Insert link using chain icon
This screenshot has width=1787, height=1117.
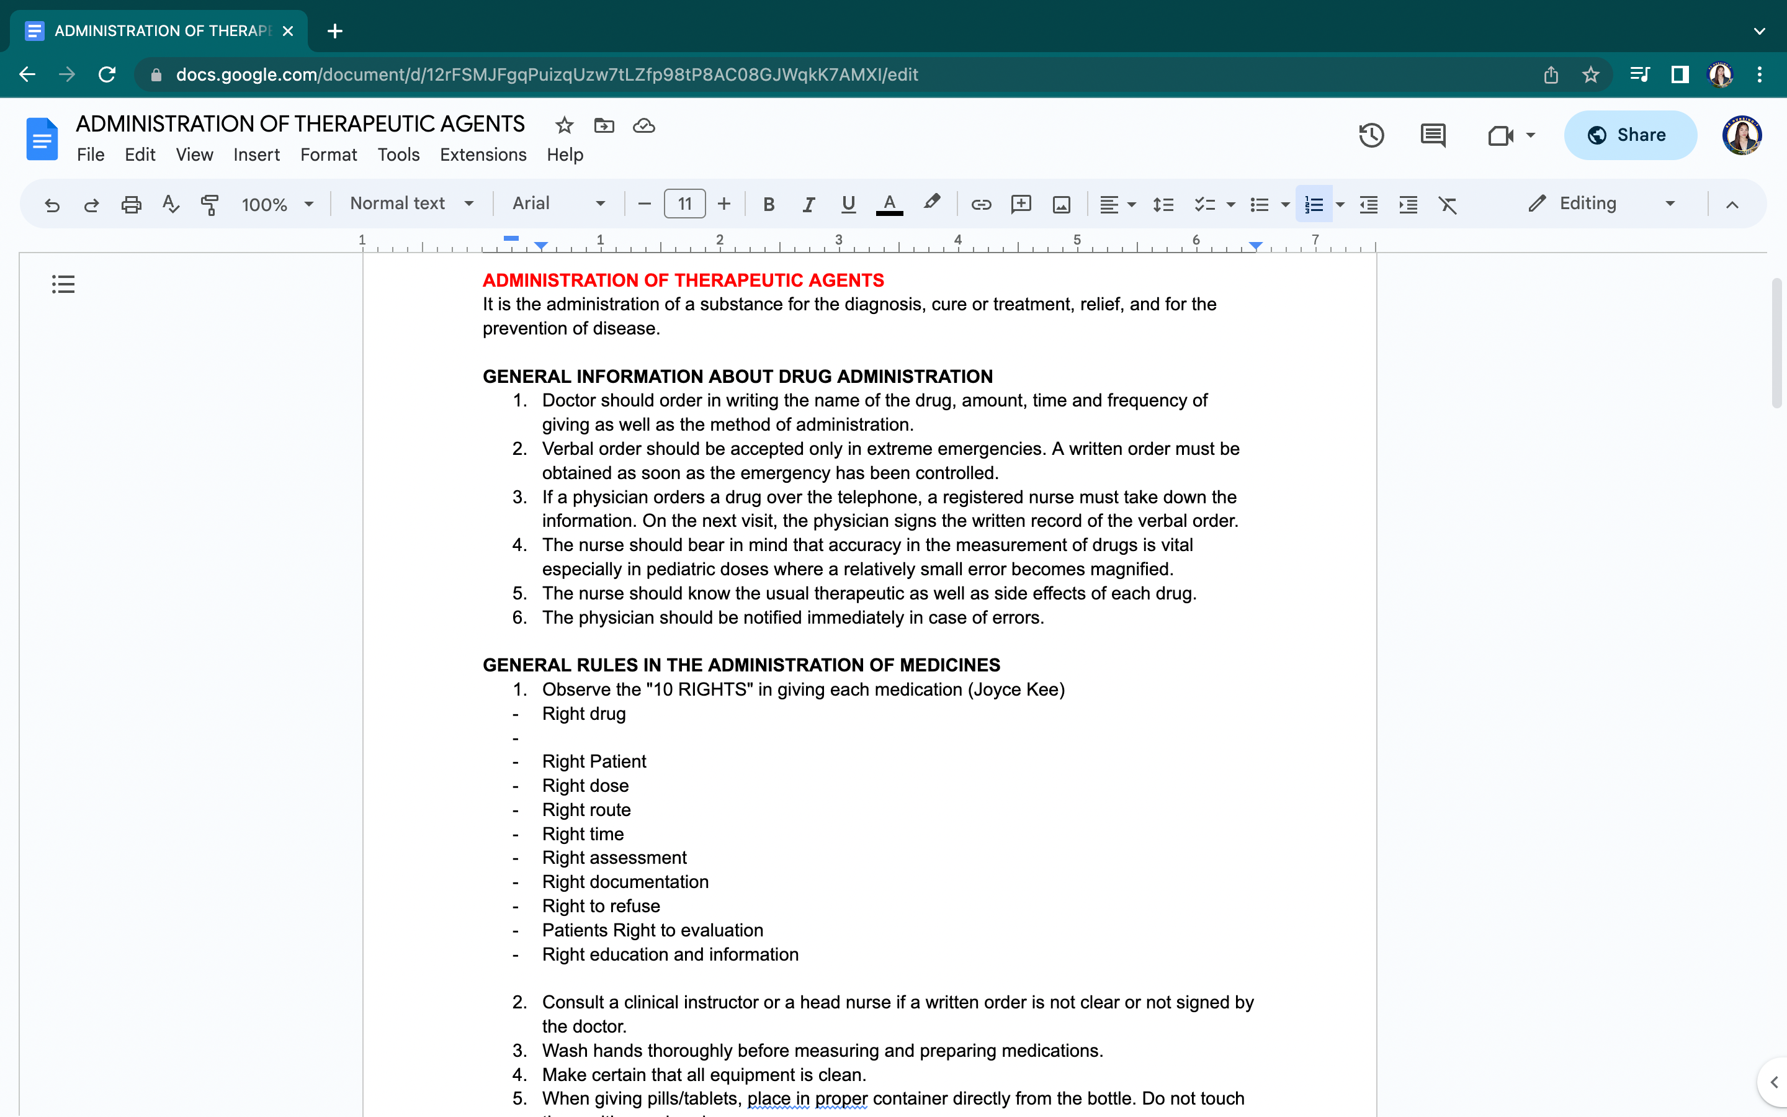pos(980,205)
